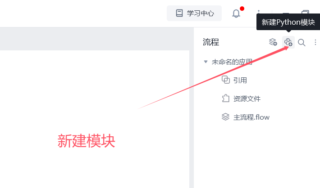This screenshot has height=188, width=320.
Task: Click the new sub-flow layers-plus icon
Action: click(x=273, y=42)
